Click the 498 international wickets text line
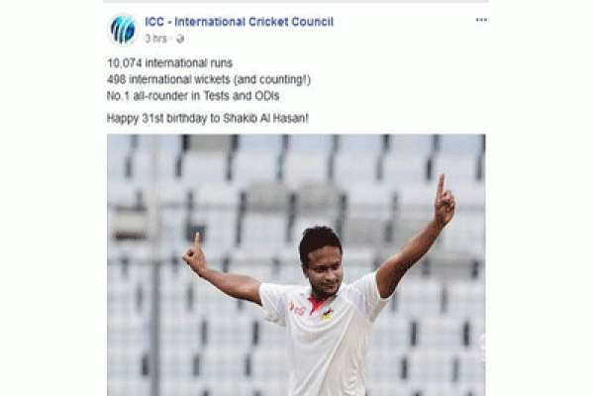Image resolution: width=594 pixels, height=396 pixels. (209, 79)
